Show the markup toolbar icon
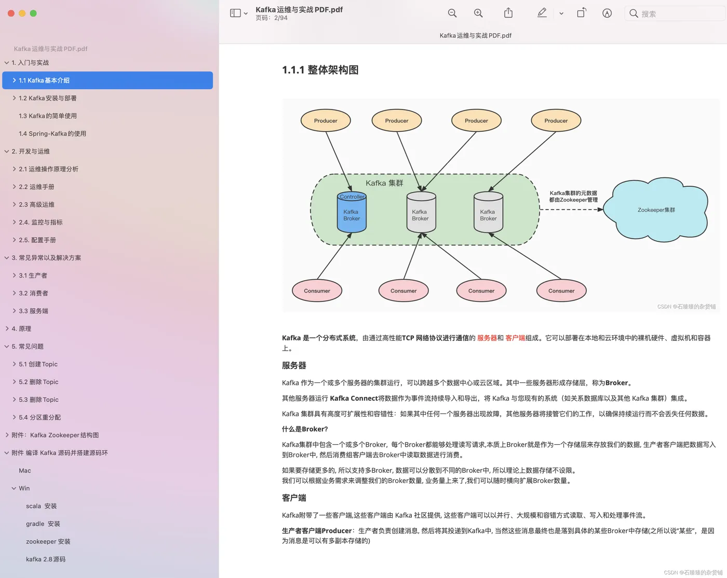 [x=607, y=13]
